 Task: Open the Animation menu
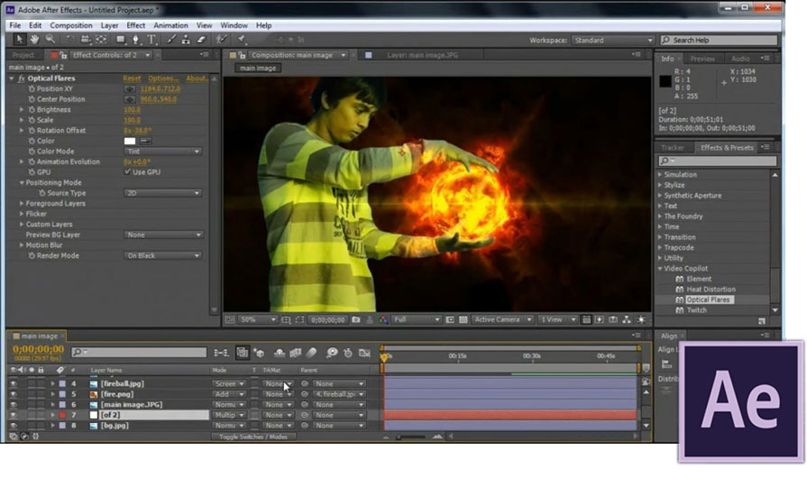(170, 25)
